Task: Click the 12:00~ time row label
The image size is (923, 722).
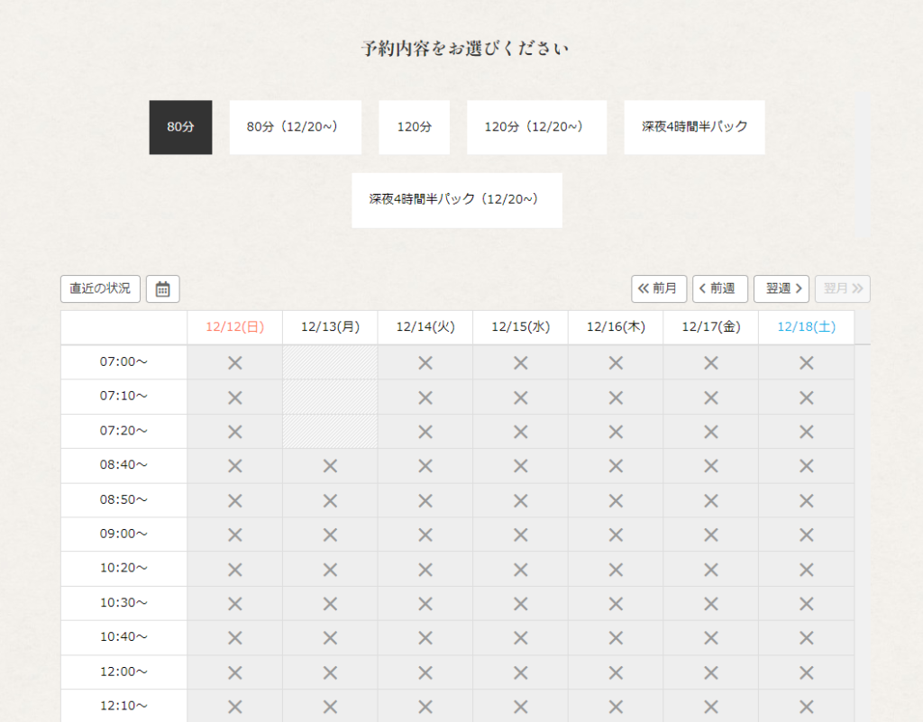Action: [x=123, y=672]
